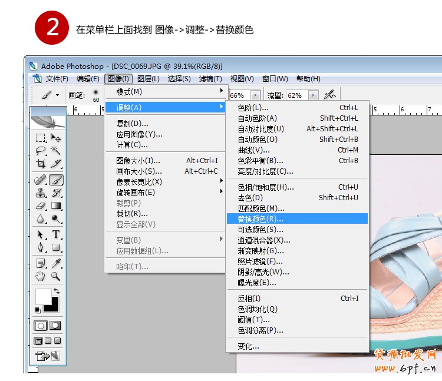
Task: Pick the Zoom magnifier tool
Action: pos(57,276)
